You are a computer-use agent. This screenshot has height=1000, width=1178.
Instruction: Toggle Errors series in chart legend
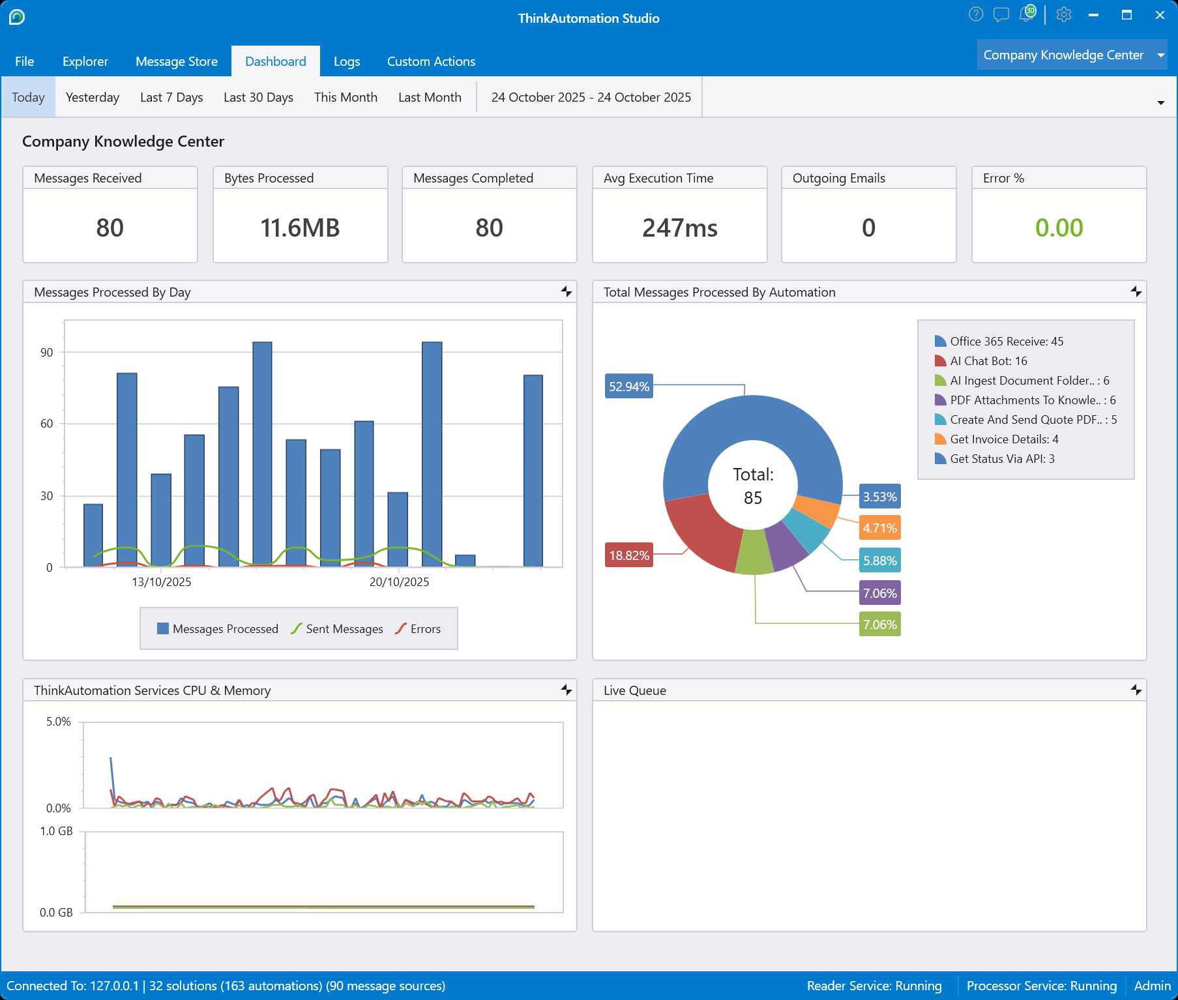coord(418,629)
